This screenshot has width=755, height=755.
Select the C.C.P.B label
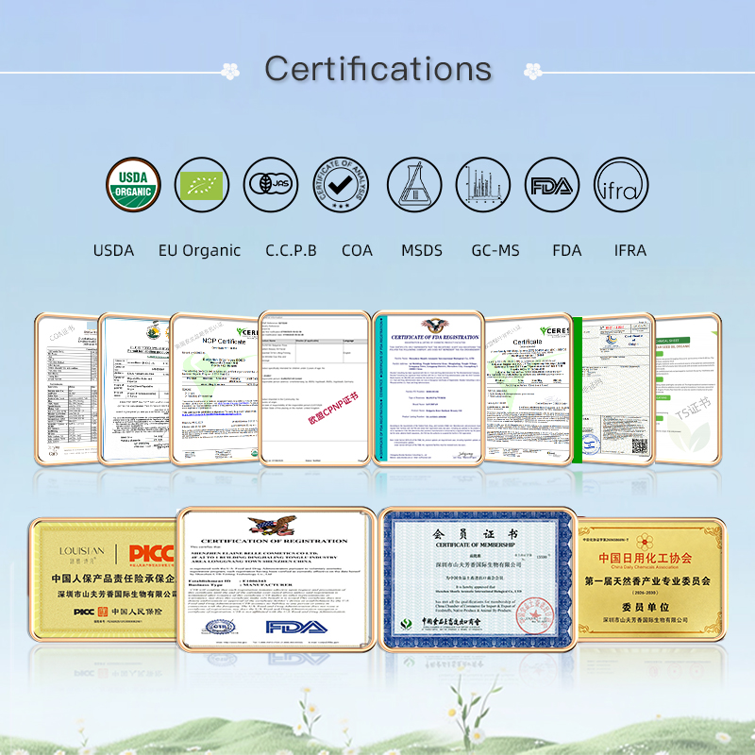point(291,250)
